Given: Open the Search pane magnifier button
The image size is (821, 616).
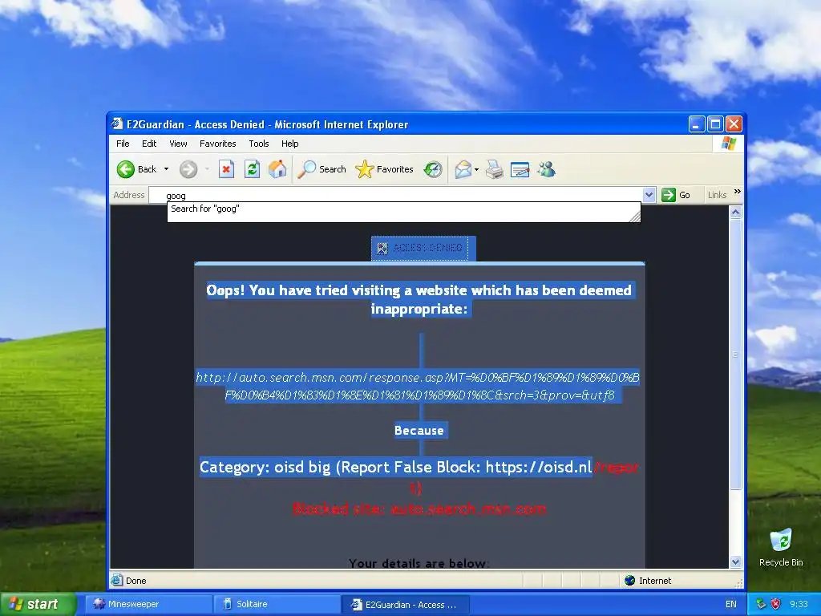Looking at the screenshot, I should click(322, 169).
